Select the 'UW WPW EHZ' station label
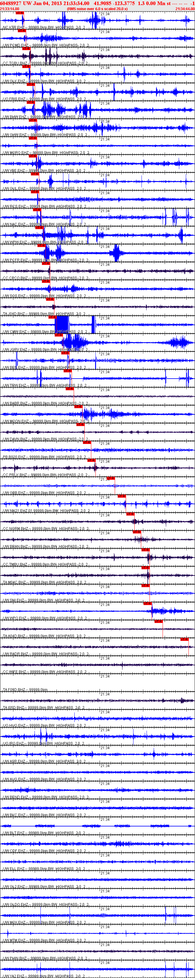Viewport: 195px width, 978px height. point(15,242)
